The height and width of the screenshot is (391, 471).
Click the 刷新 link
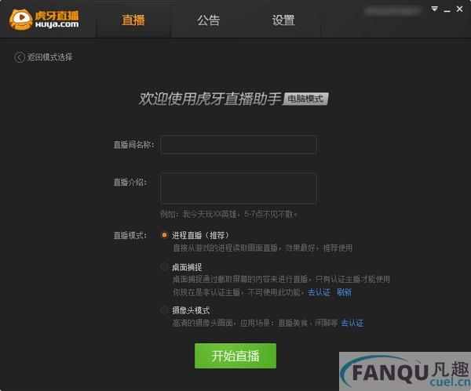click(x=344, y=292)
